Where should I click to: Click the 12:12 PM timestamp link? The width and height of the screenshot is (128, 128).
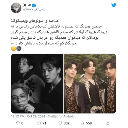18,116
